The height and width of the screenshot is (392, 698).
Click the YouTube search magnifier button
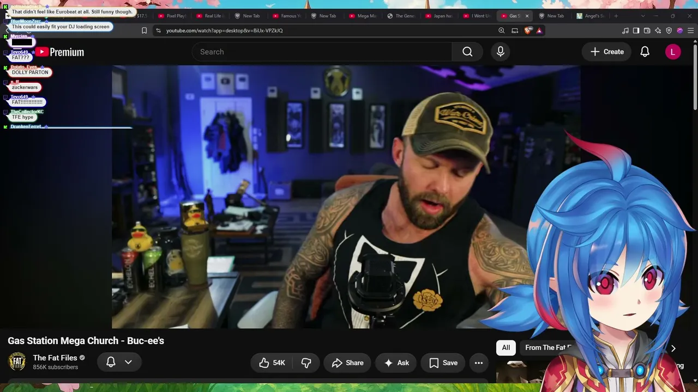tap(467, 52)
